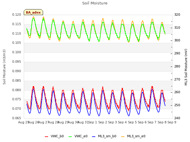Click the VWC_b0 legend label

coord(57,136)
